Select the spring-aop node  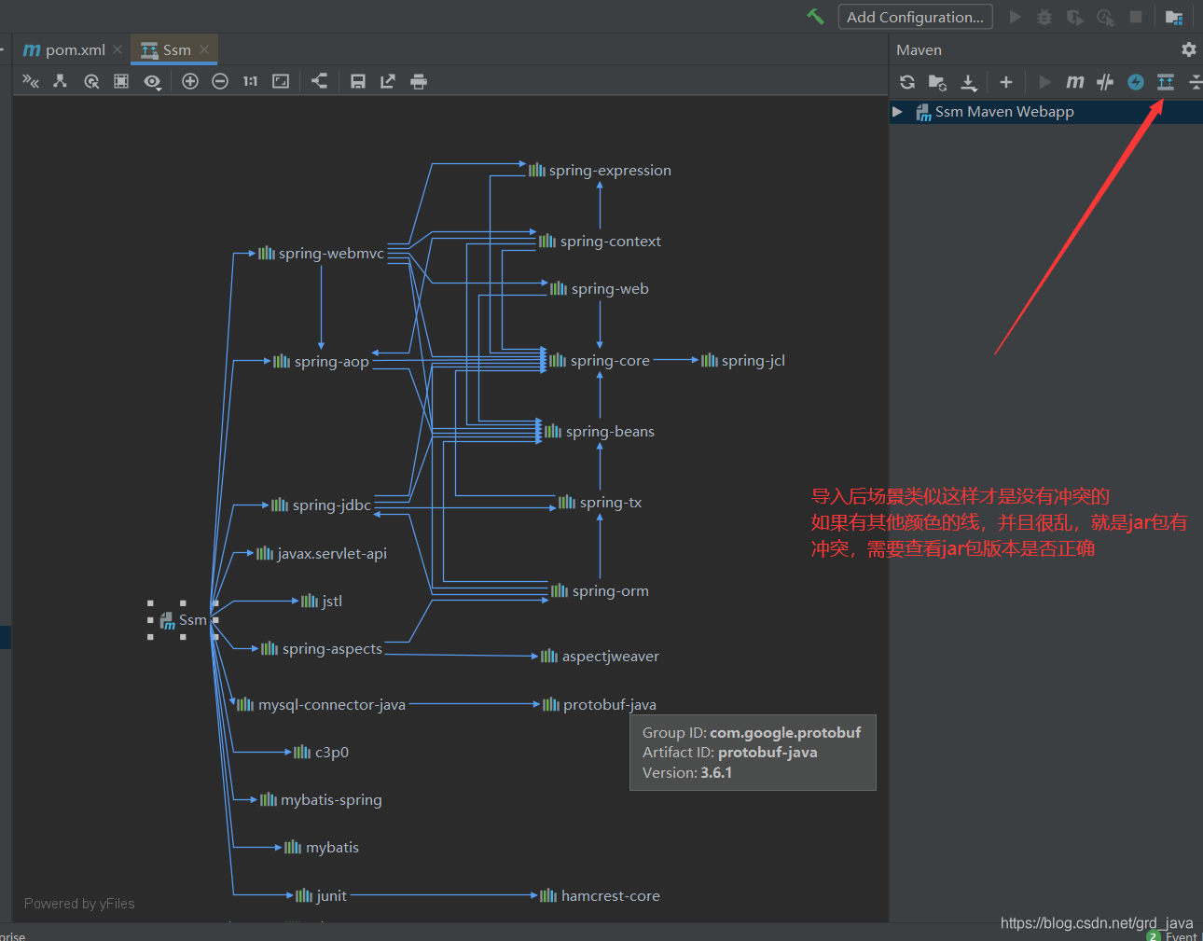coord(321,361)
